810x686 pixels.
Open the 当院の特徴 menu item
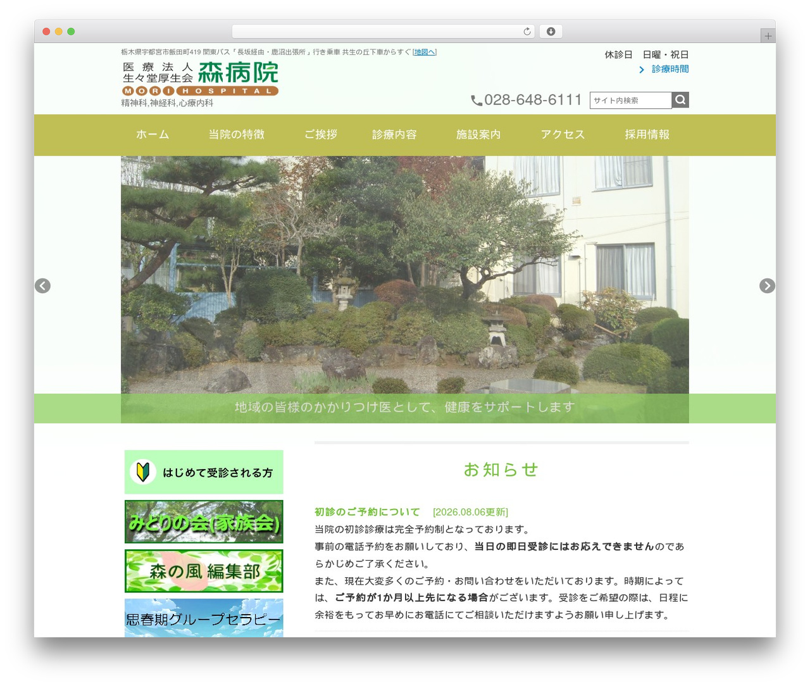(x=237, y=135)
